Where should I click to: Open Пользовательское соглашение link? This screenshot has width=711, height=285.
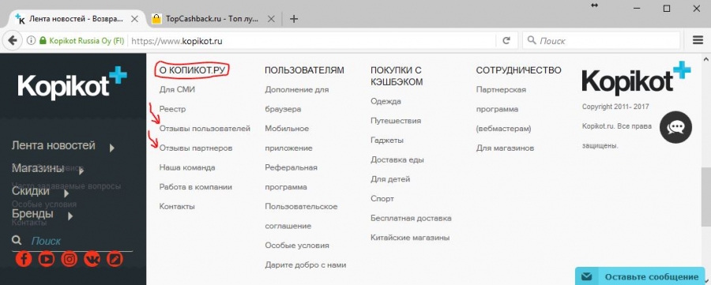[301, 216]
